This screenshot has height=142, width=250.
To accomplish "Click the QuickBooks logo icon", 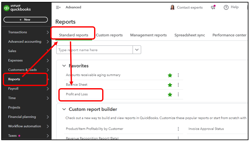I will 7,8.
